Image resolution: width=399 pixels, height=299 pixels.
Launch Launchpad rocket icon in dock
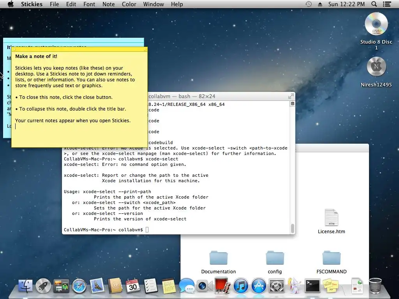click(43, 285)
